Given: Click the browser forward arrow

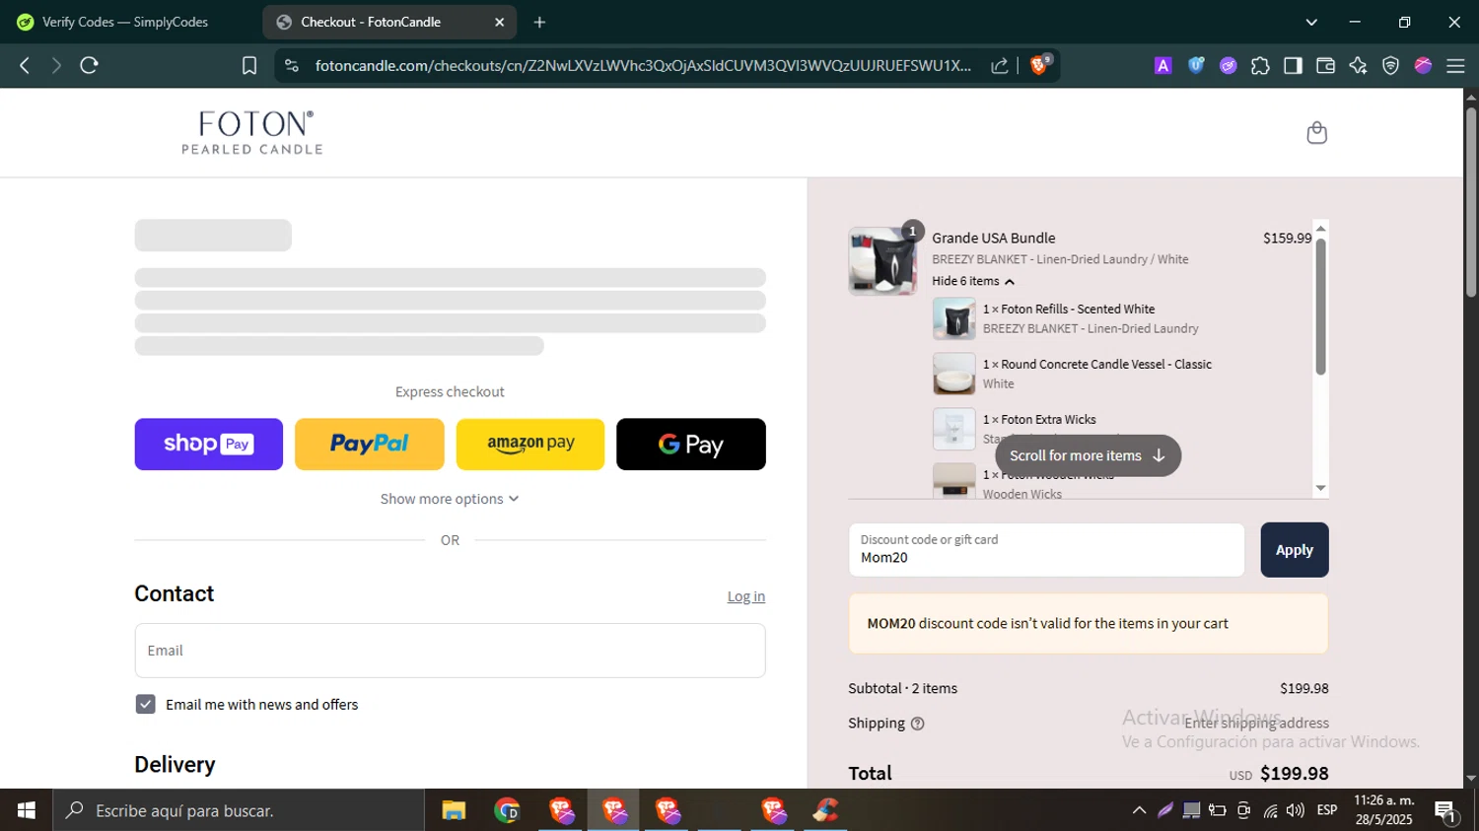Looking at the screenshot, I should (56, 65).
